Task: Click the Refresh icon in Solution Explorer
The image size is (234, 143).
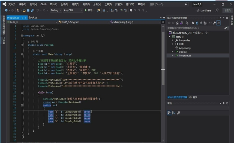Action: [197, 23]
